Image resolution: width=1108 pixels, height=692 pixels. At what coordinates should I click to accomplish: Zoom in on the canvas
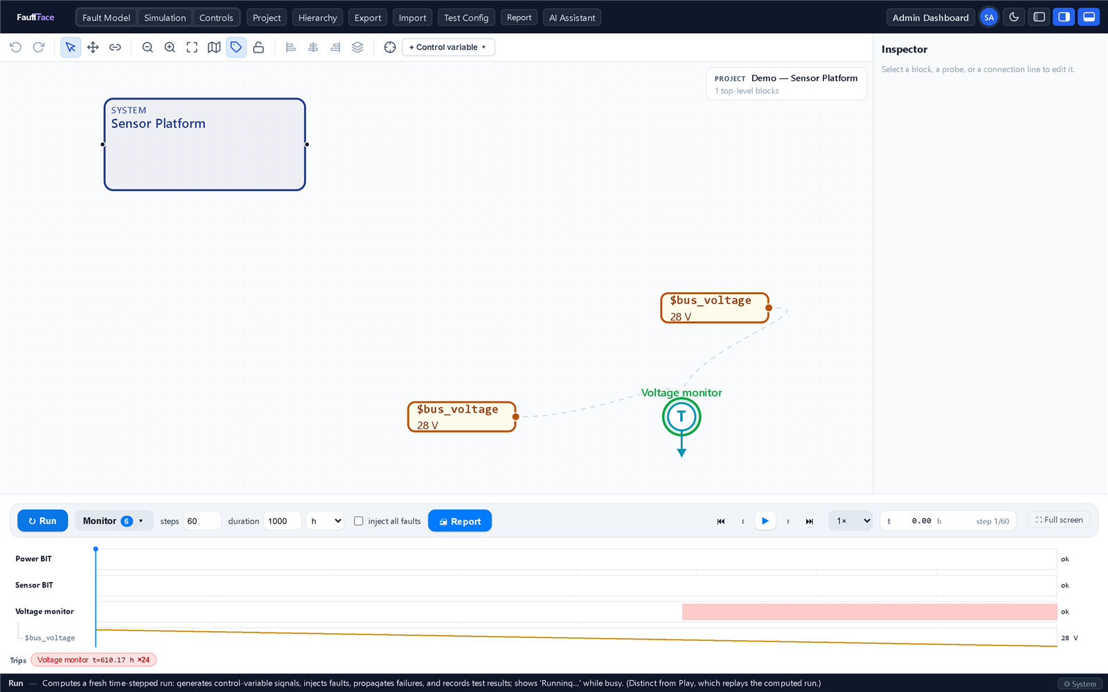coord(170,47)
